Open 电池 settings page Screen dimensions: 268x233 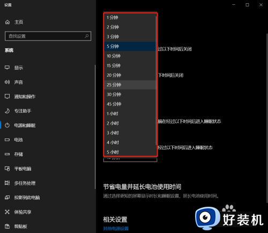point(18,140)
